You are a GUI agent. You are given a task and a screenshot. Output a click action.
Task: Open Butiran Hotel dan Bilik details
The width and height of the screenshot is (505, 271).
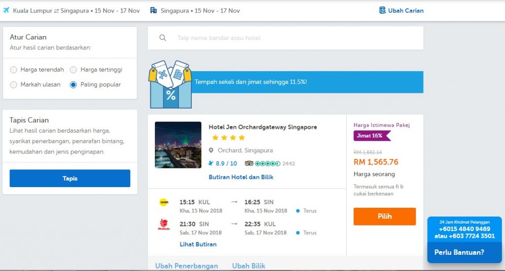click(x=241, y=177)
